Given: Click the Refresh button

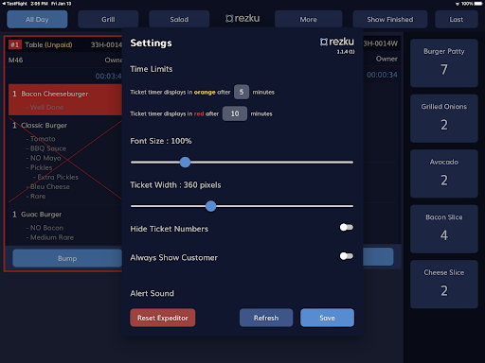Looking at the screenshot, I should [266, 318].
